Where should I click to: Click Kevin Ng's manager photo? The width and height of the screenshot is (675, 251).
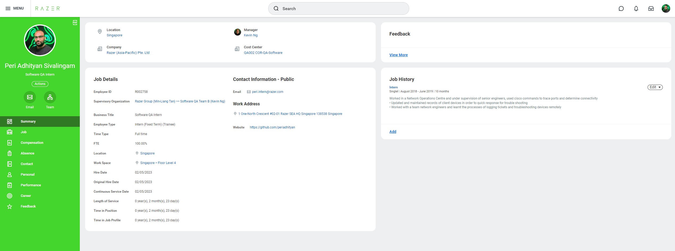[238, 32]
